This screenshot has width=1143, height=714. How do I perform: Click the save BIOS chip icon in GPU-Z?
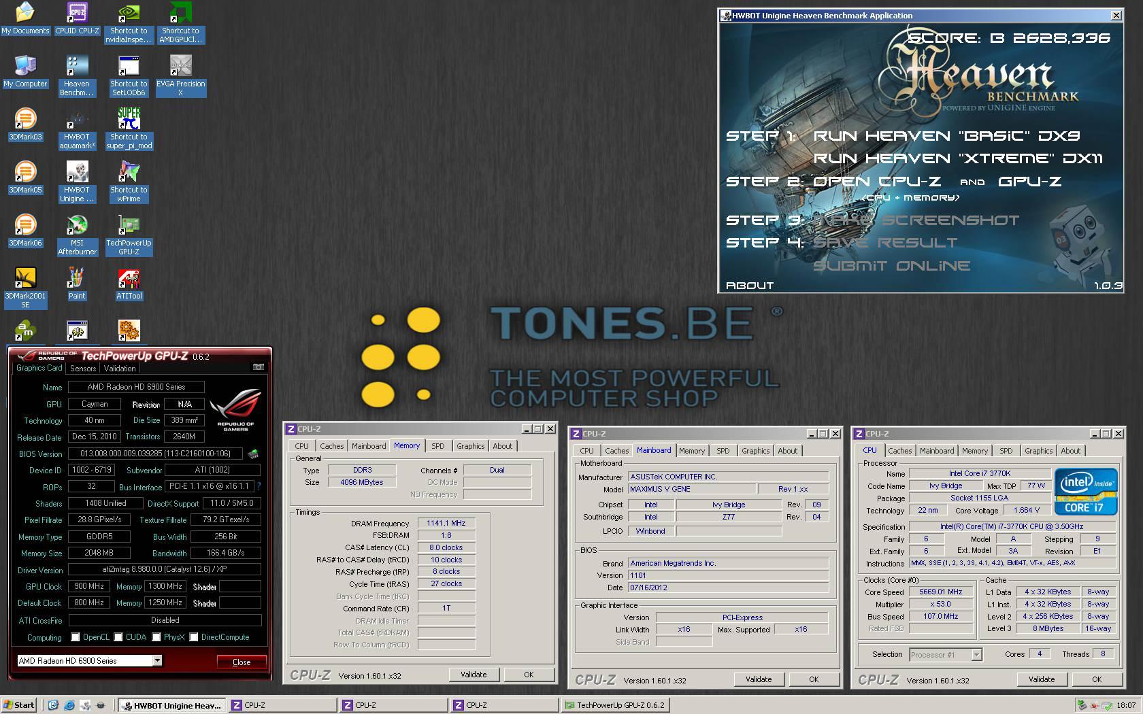click(x=253, y=454)
